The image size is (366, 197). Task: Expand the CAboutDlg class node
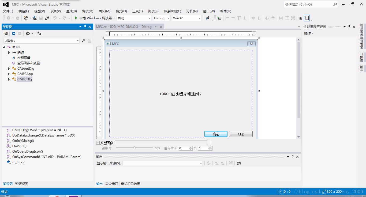click(x=9, y=69)
